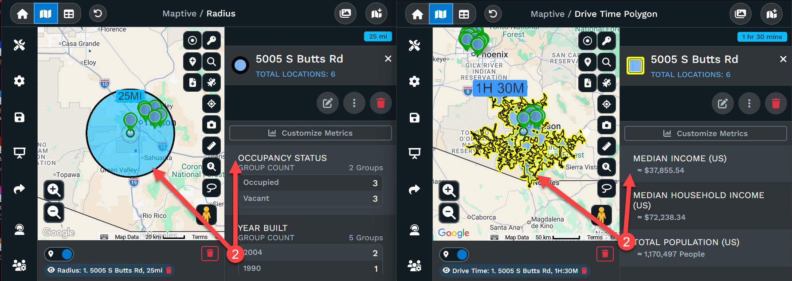Open more options menu in Radius panel

[354, 103]
